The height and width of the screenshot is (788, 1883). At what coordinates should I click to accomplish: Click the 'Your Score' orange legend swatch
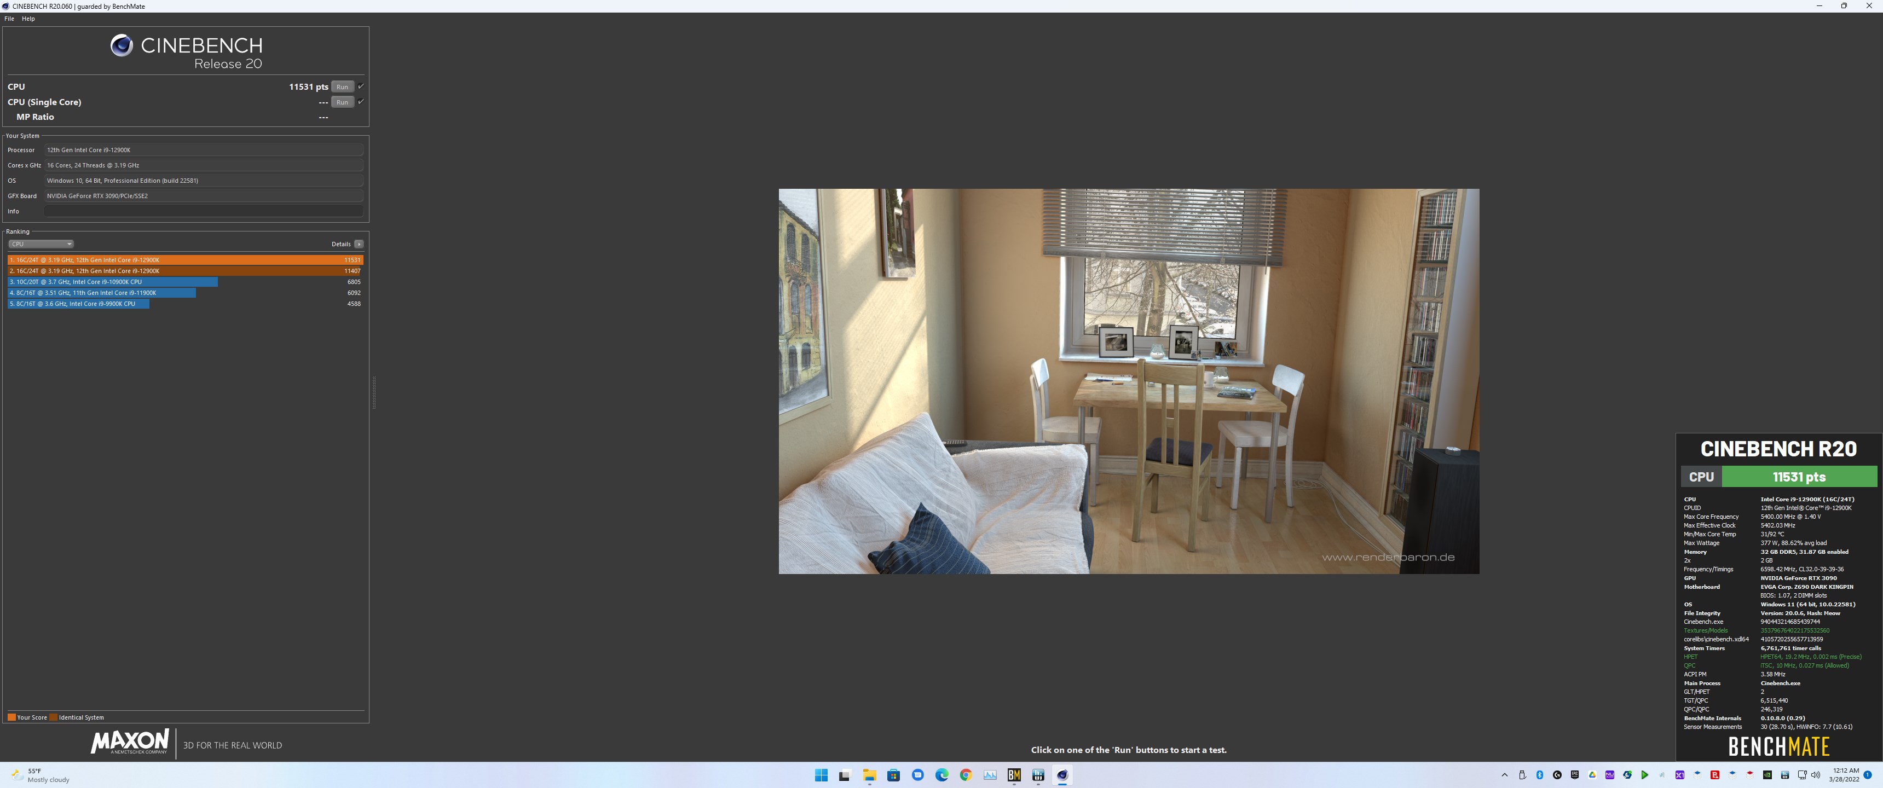click(11, 717)
